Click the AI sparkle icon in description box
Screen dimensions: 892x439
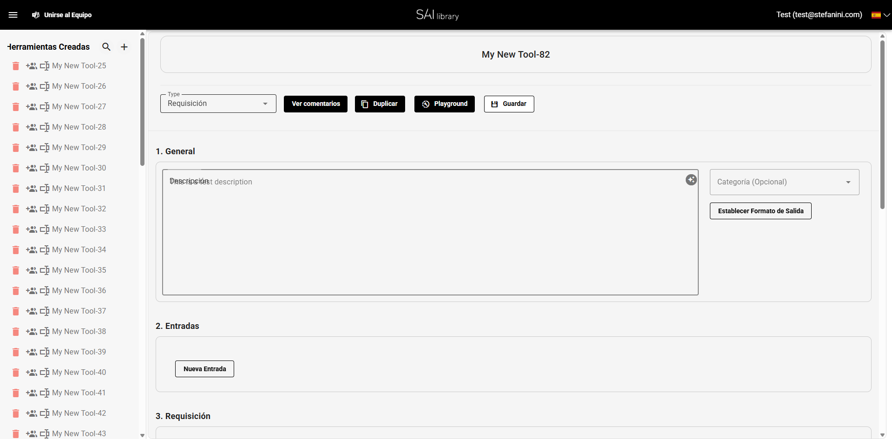(x=691, y=180)
